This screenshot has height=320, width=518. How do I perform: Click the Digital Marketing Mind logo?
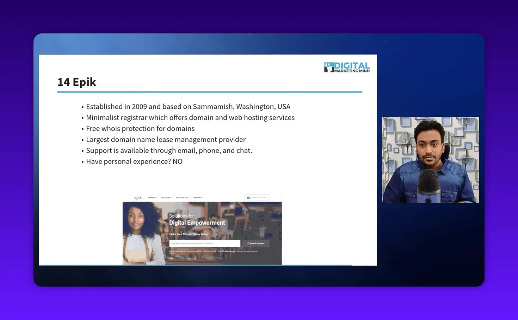coord(346,67)
